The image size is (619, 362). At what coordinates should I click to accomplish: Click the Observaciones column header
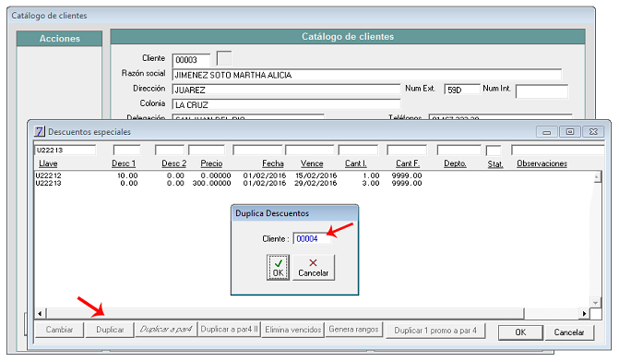(542, 163)
